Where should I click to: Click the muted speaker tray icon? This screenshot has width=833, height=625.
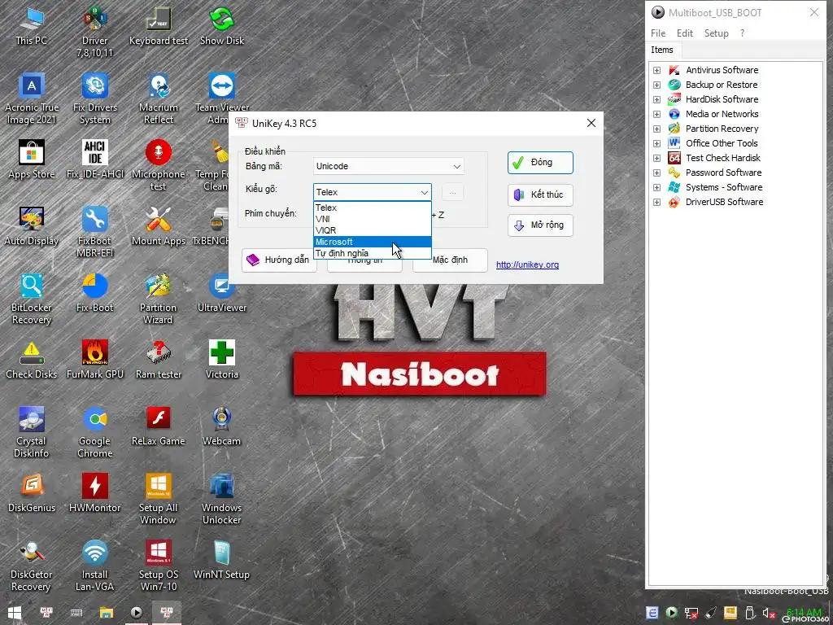(769, 614)
